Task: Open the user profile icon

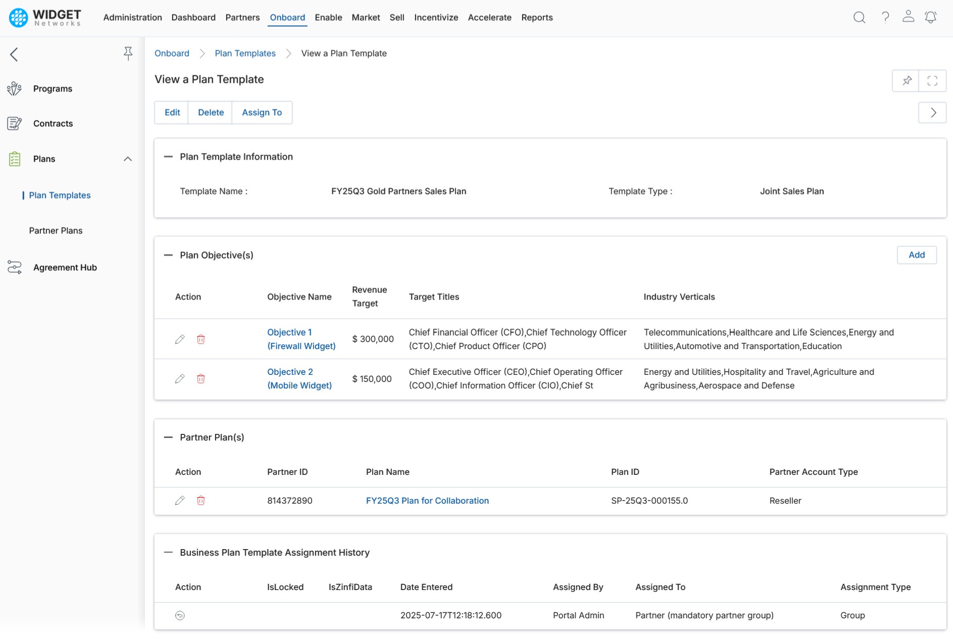Action: coord(908,17)
